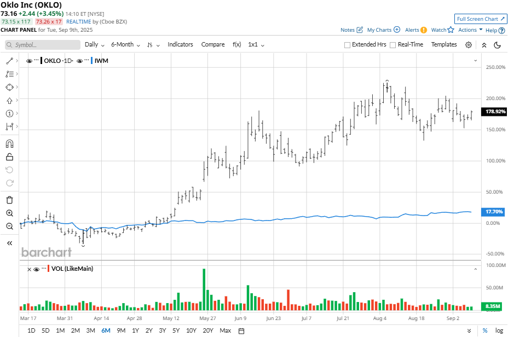Image resolution: width=508 pixels, height=337 pixels.
Task: Expand bottom options with double down chevron
Action: coord(469,331)
